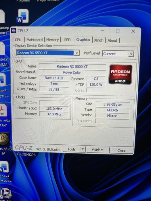151x201 pixels.
Task: Click the 32 / 88 ROPs/TMUs value
Action: [x=54, y=89]
